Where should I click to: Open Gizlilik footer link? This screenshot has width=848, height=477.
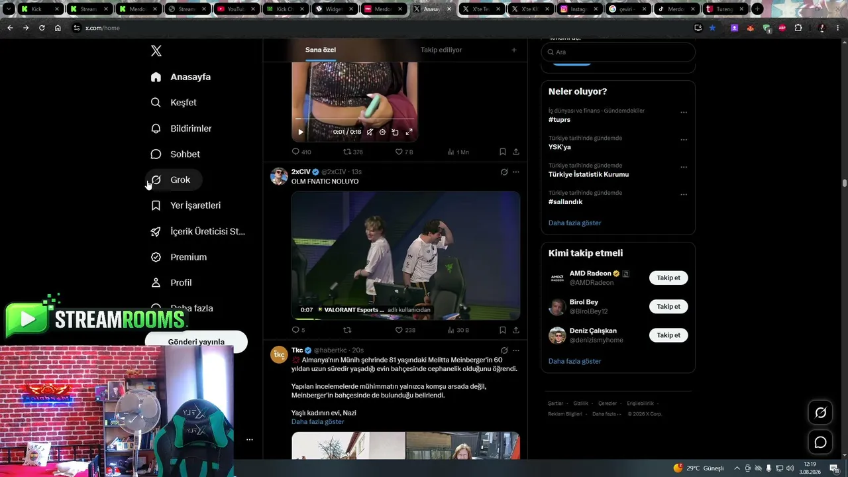(580, 403)
